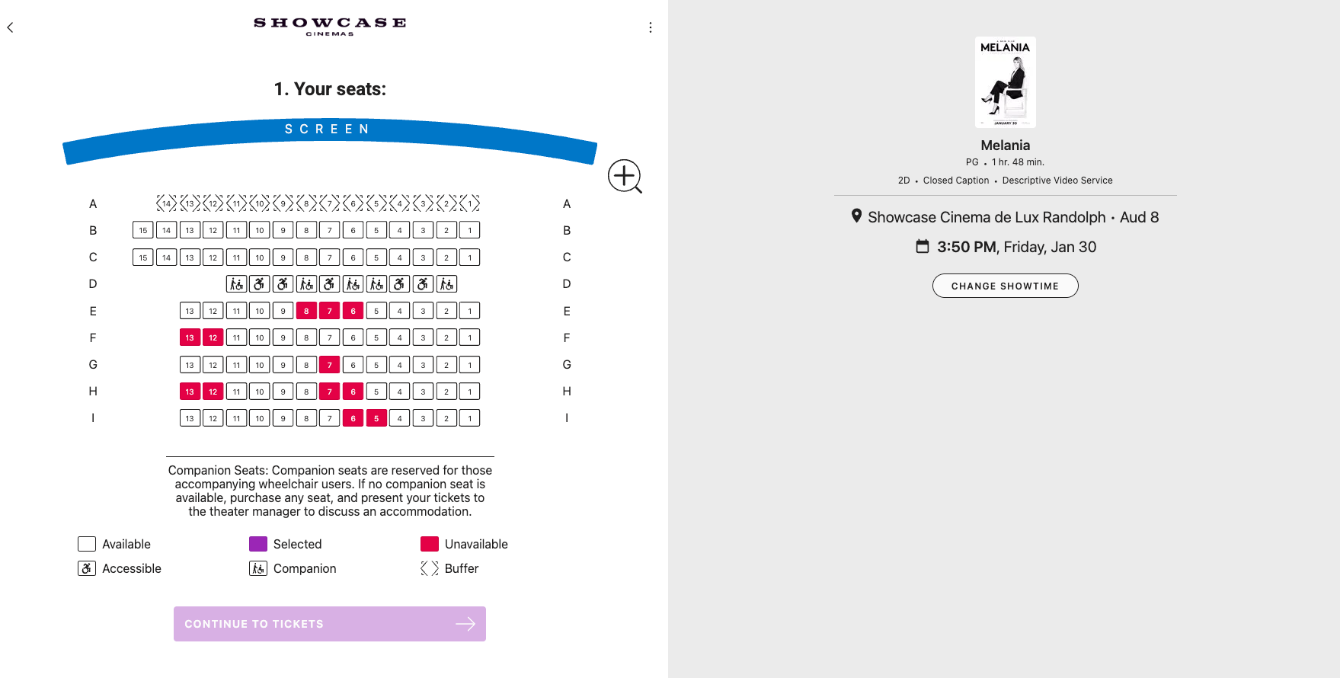1340x678 pixels.
Task: Click the Accessible wheelchair legend icon
Action: 87,568
